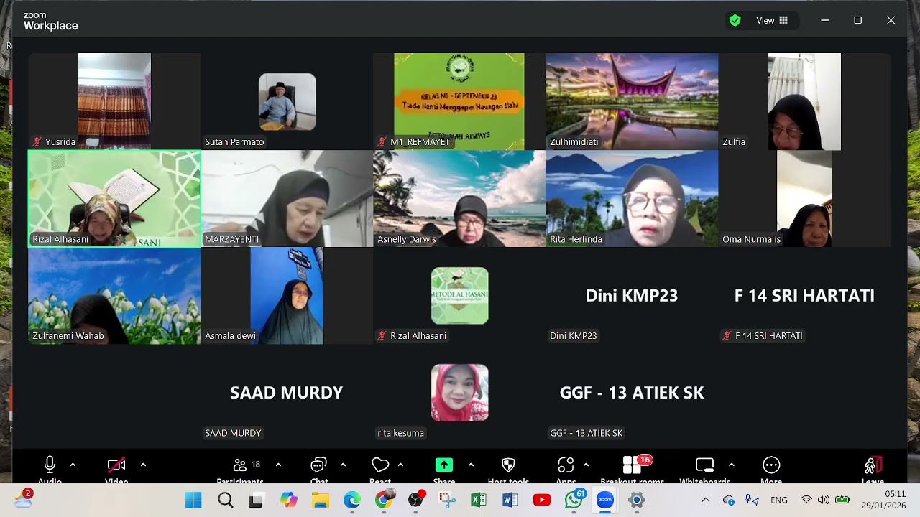The width and height of the screenshot is (920, 517).
Task: Open Microsoft Edge from the taskbar
Action: point(352,500)
